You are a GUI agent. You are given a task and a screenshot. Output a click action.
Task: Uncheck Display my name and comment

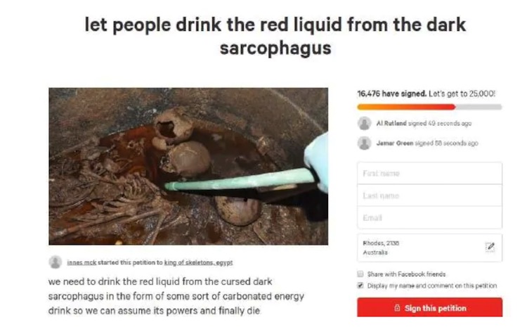(x=360, y=286)
